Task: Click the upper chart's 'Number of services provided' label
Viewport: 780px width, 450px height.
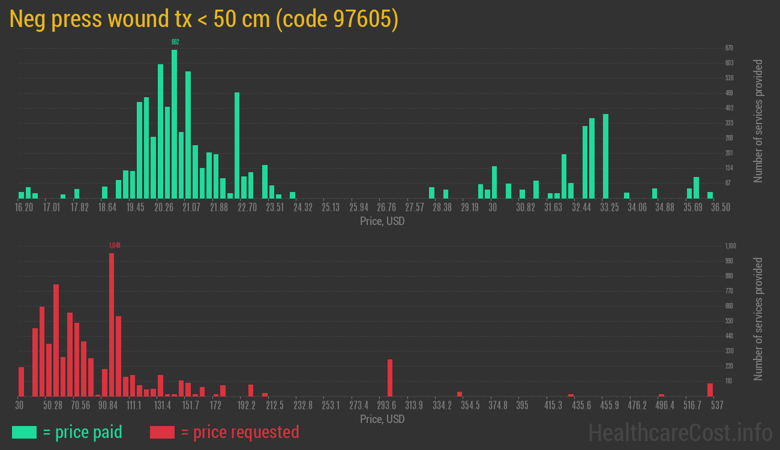Action: 758,121
